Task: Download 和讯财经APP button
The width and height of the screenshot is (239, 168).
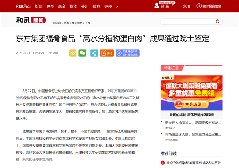Action: click(127, 53)
